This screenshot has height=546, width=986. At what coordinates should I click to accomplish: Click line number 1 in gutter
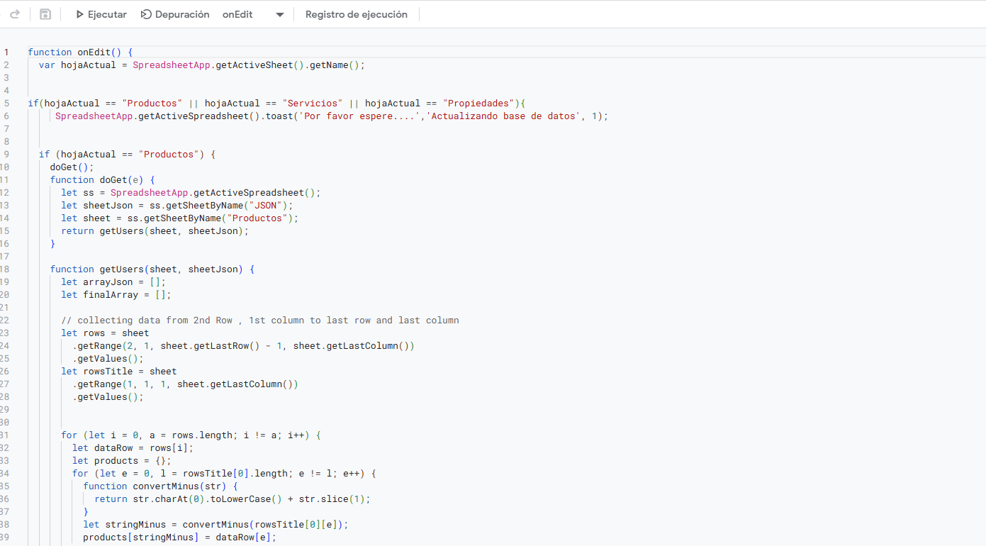(x=6, y=52)
